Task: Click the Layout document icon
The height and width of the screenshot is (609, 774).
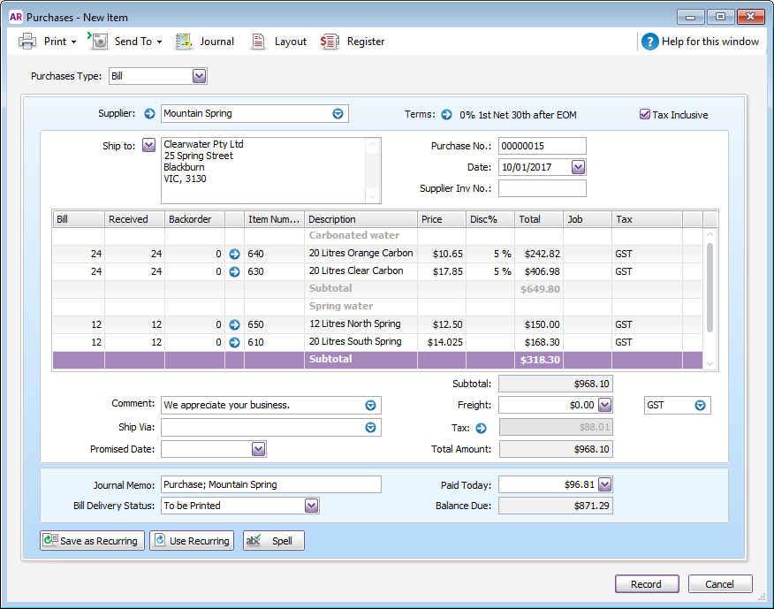Action: point(258,42)
